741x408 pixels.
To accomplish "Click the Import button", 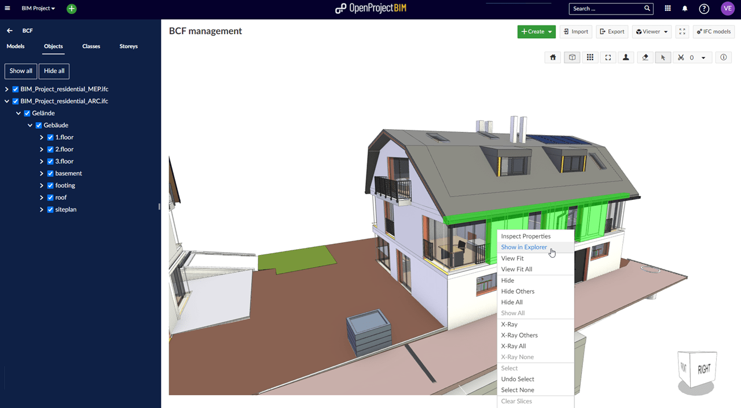I will pos(575,32).
